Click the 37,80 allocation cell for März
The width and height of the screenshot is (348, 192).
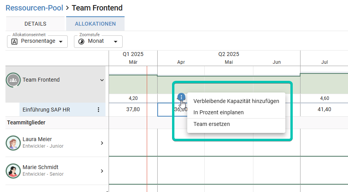point(133,110)
